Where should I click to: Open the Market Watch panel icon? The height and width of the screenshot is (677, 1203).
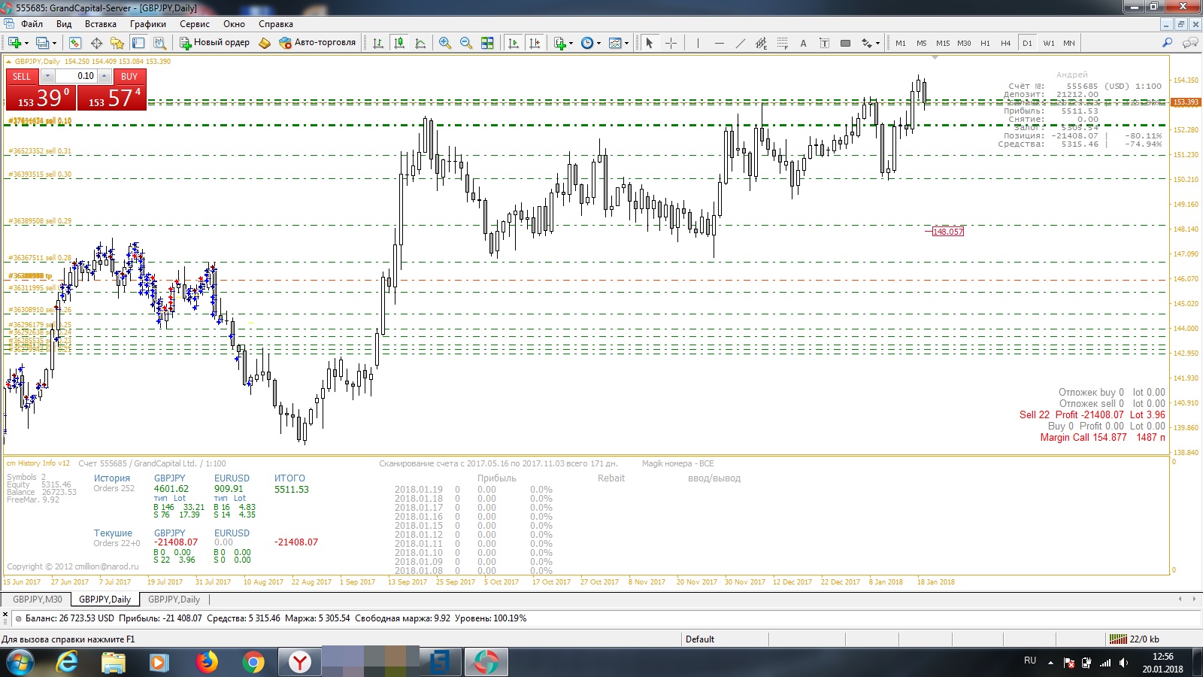[x=75, y=43]
